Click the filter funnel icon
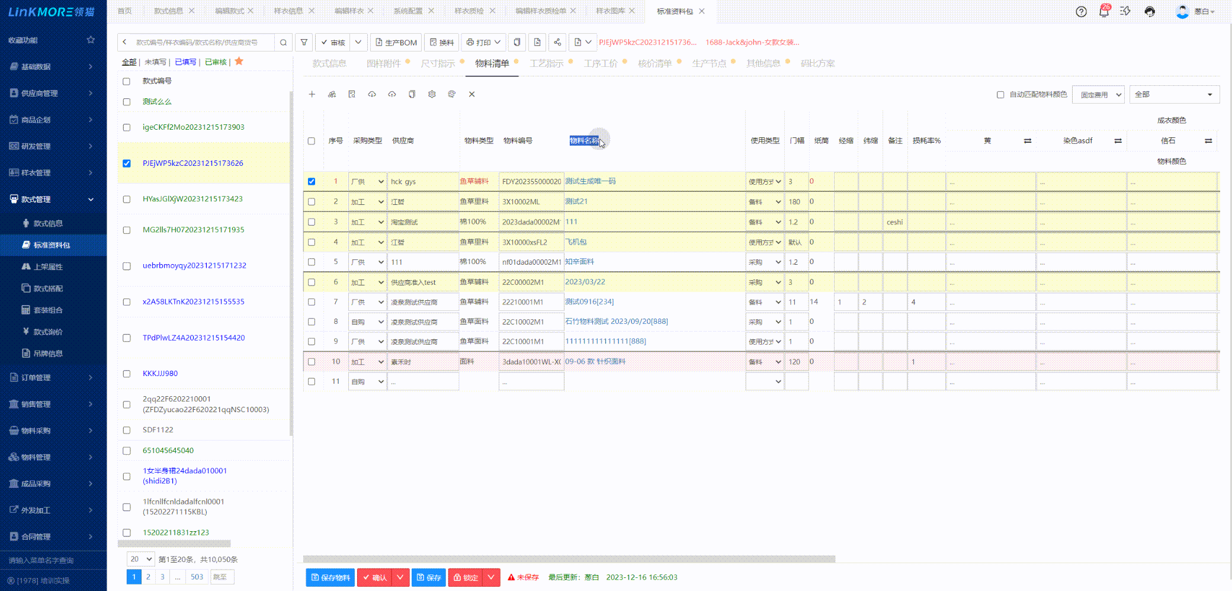The height and width of the screenshot is (591, 1232). click(304, 42)
